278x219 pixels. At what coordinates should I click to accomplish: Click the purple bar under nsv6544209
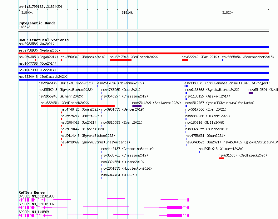pyautogui.click(x=137, y=106)
